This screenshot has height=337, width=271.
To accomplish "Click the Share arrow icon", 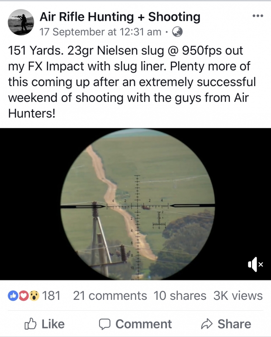I will (207, 324).
